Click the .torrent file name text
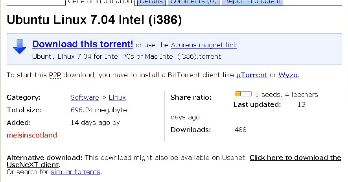This screenshot has width=348, height=182. click(126, 56)
